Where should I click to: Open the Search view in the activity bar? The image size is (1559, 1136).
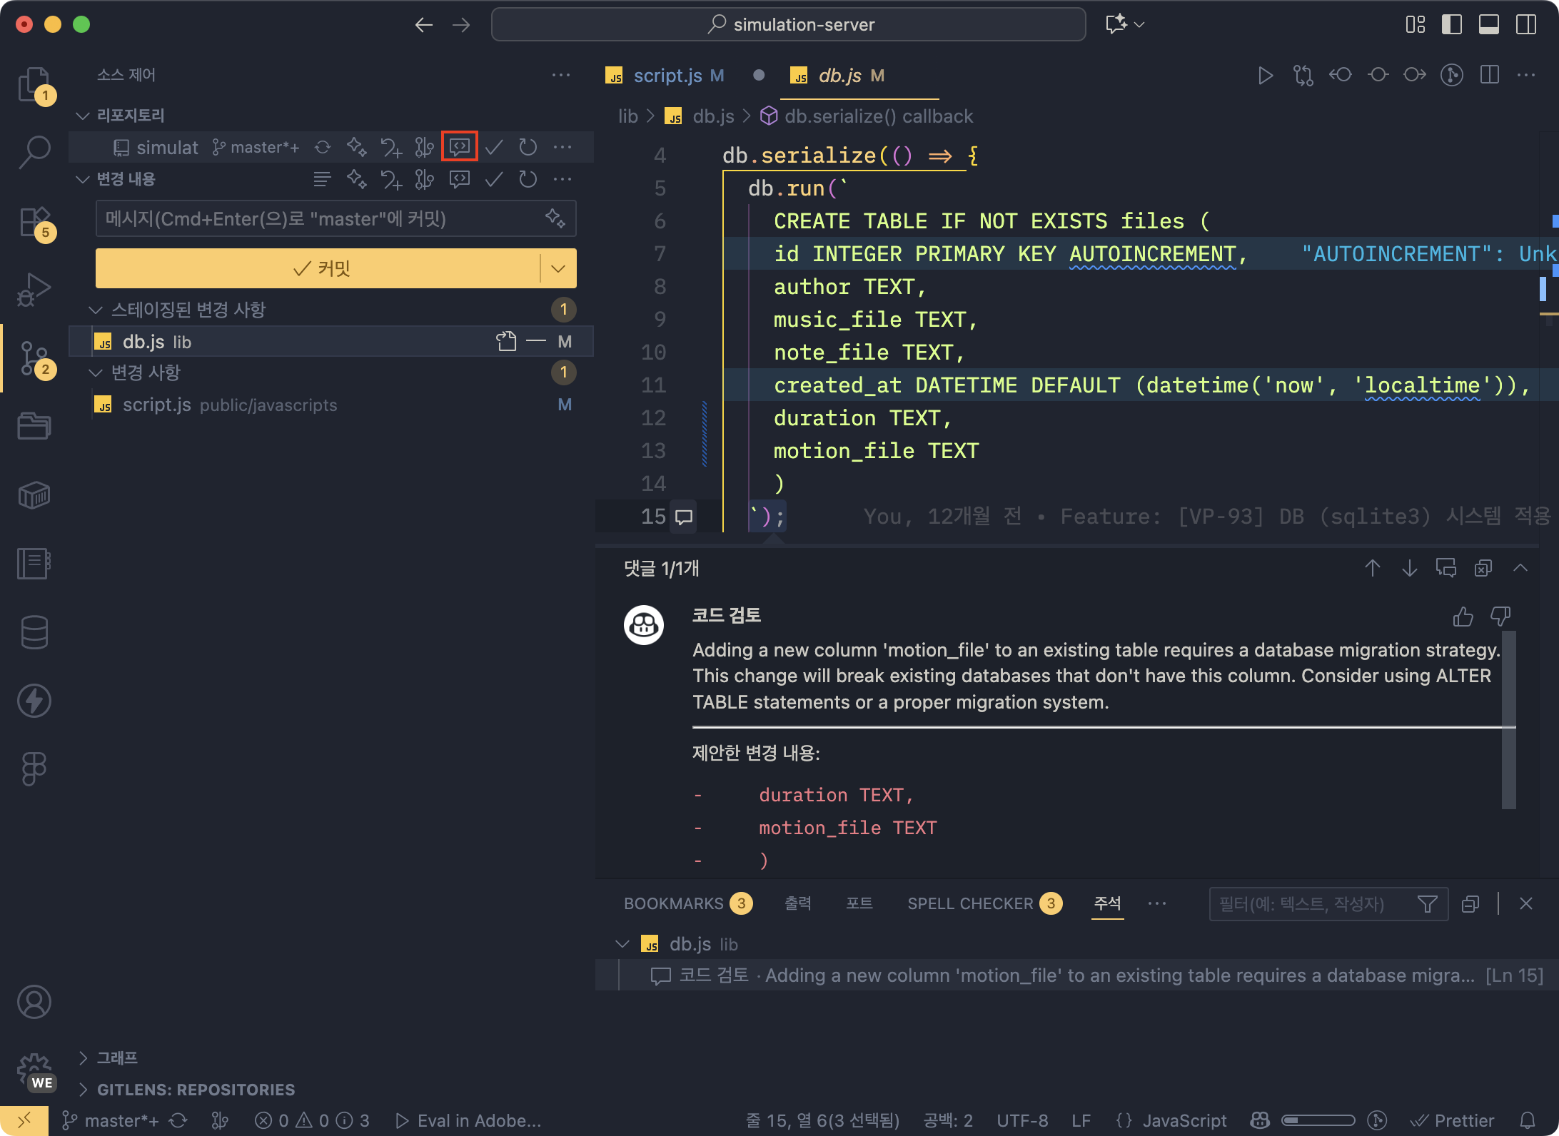(34, 151)
